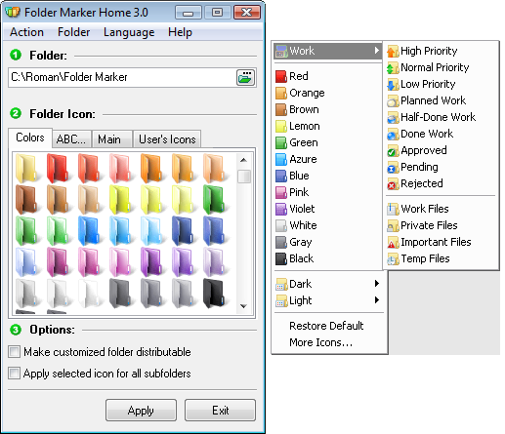The width and height of the screenshot is (505, 434).
Task: Enable Make customized folder distributable checkbox
Action: click(x=15, y=352)
